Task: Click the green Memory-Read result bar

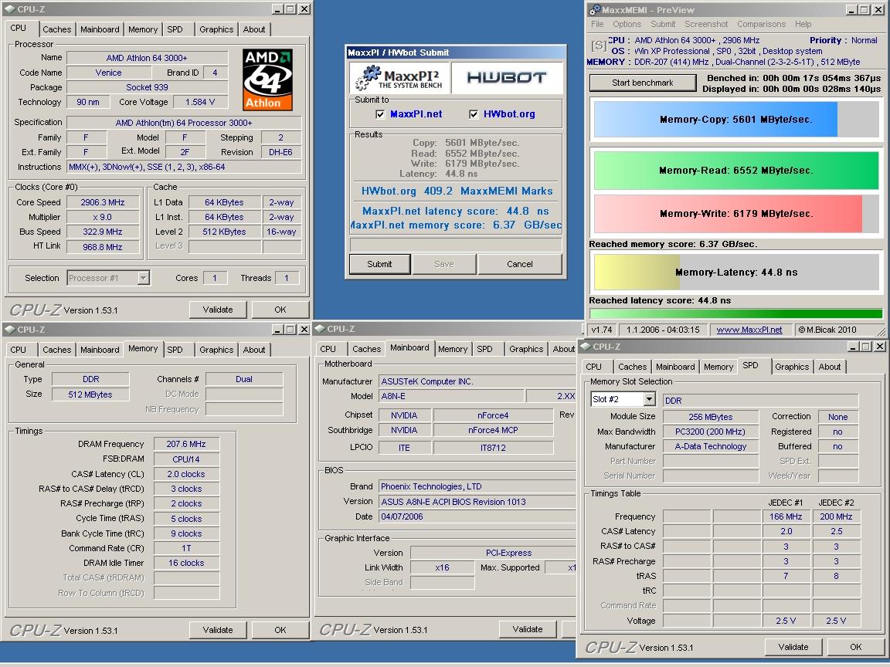Action: coord(737,170)
